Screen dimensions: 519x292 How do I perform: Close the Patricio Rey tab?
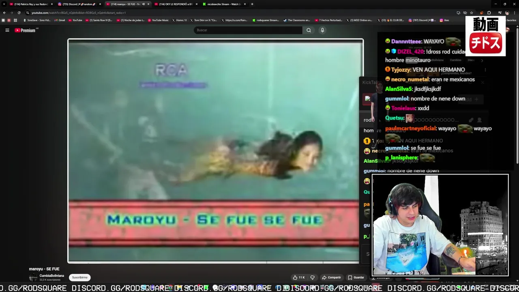tap(52, 4)
